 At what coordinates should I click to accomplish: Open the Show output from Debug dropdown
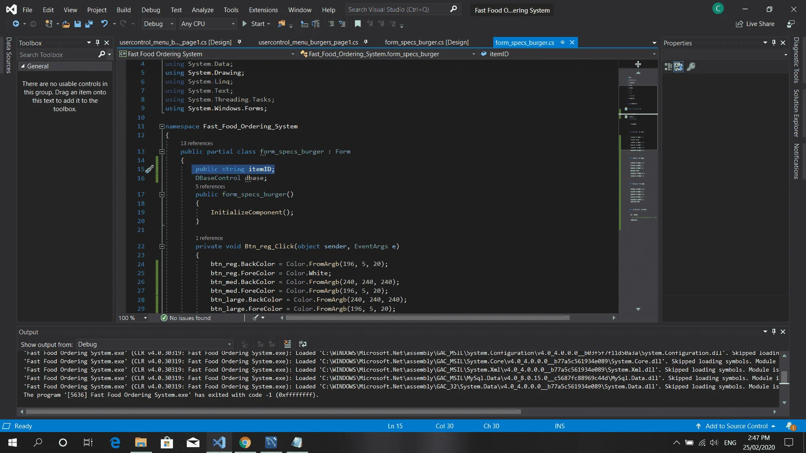[x=154, y=344]
